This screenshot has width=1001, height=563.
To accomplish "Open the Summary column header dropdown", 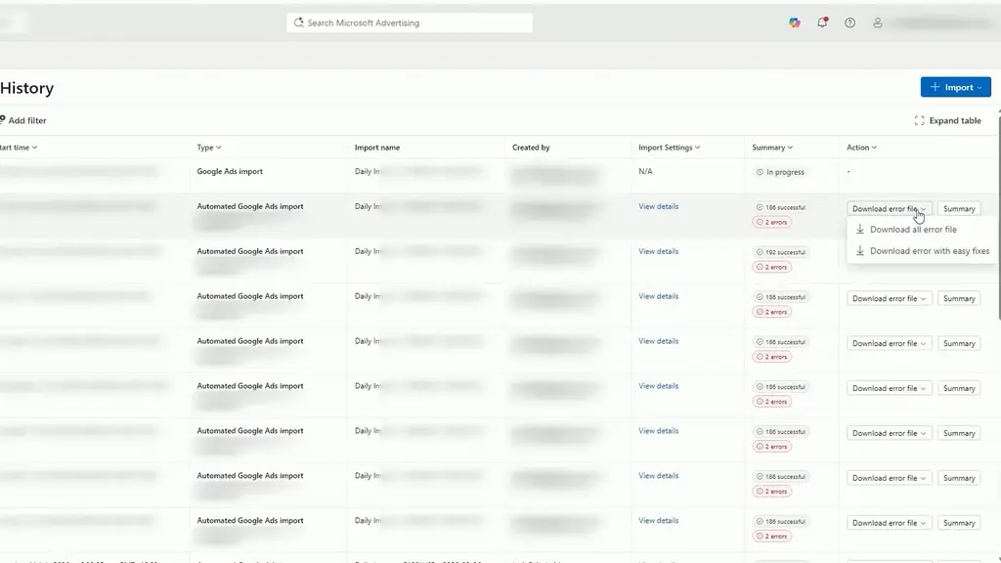I will pos(772,148).
